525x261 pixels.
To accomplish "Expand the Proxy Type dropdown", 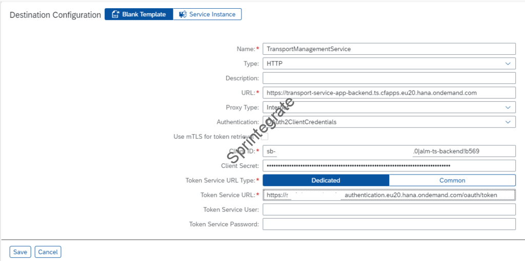I will point(508,107).
